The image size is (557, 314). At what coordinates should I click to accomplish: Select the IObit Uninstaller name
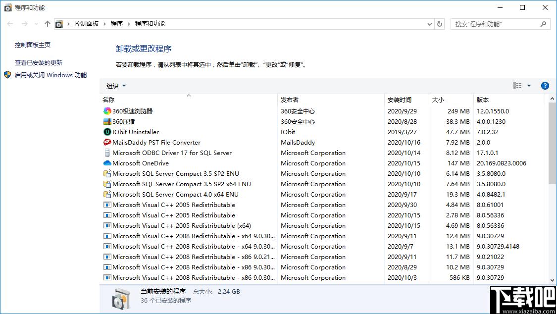click(x=136, y=132)
